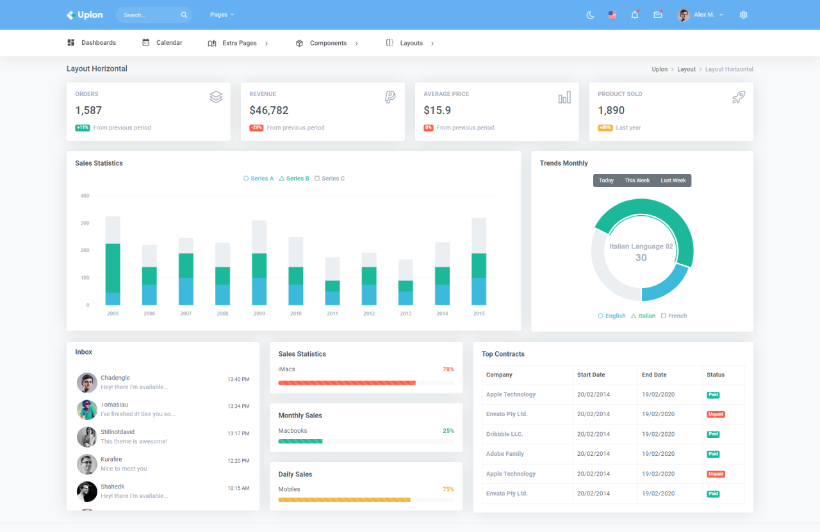
Task: Select the Last Week trends button
Action: coord(673,181)
